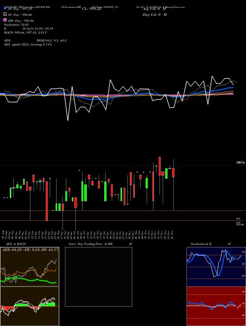Click the last red candlestick on the right
Viewport: 246px width, 326px height.
pyautogui.click(x=173, y=172)
